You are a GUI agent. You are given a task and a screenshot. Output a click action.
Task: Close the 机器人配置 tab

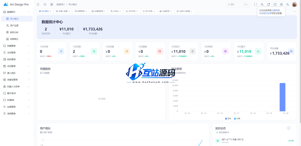pyautogui.click(x=69, y=11)
